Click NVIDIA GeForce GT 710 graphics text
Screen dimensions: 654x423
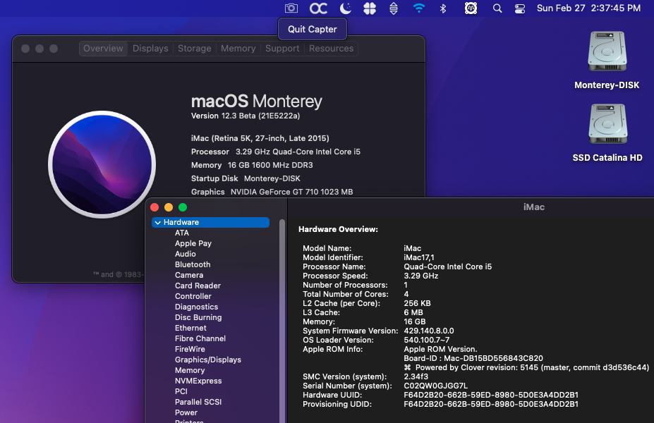pos(291,192)
